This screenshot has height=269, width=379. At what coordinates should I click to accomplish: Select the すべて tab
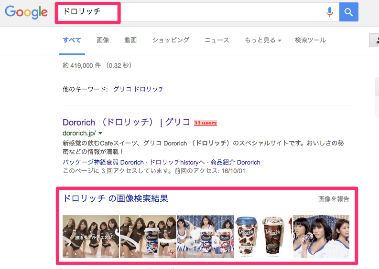point(72,40)
